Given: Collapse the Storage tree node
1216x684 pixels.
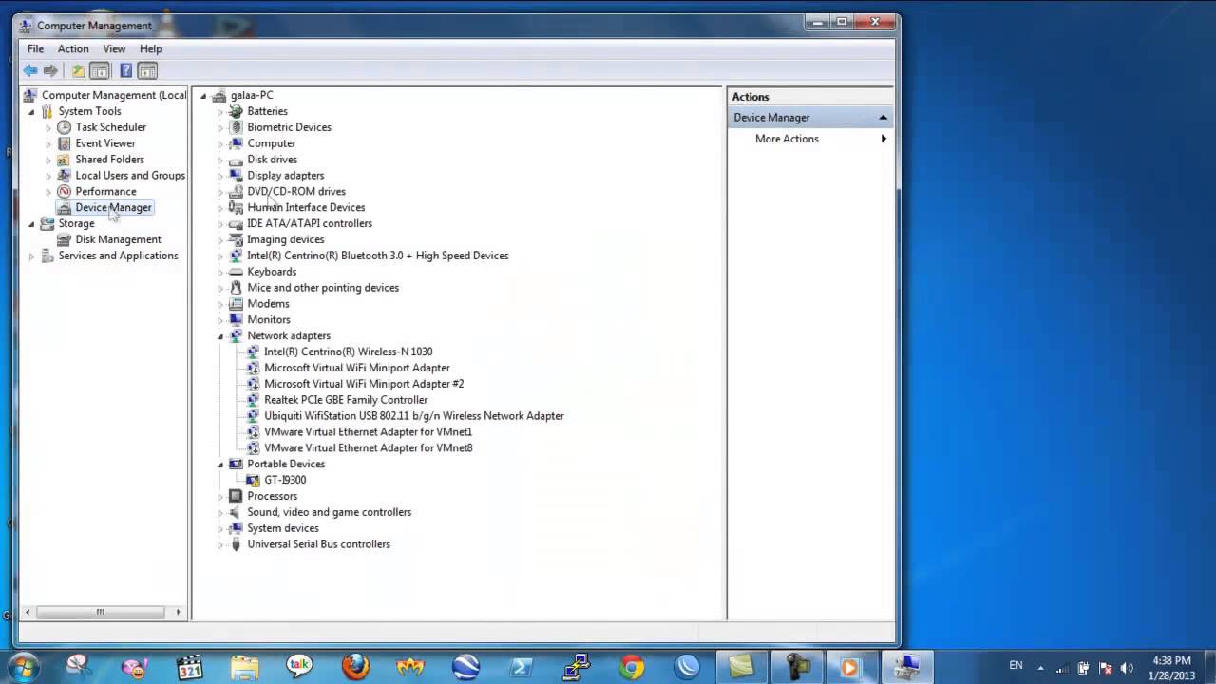Looking at the screenshot, I should click(x=31, y=224).
